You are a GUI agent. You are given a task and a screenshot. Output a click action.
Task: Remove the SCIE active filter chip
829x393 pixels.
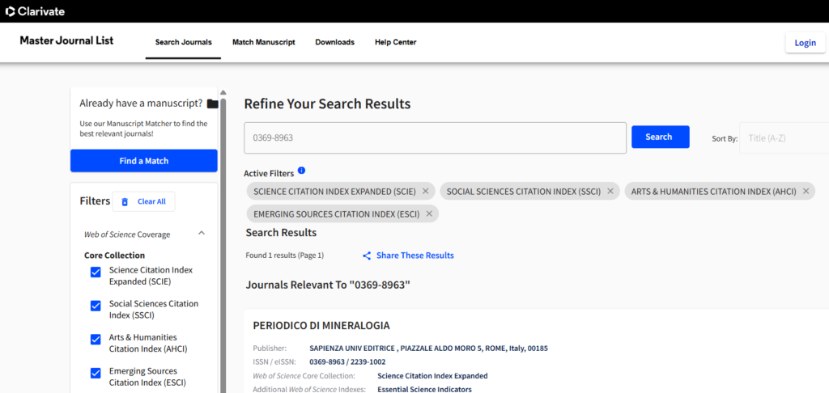426,191
